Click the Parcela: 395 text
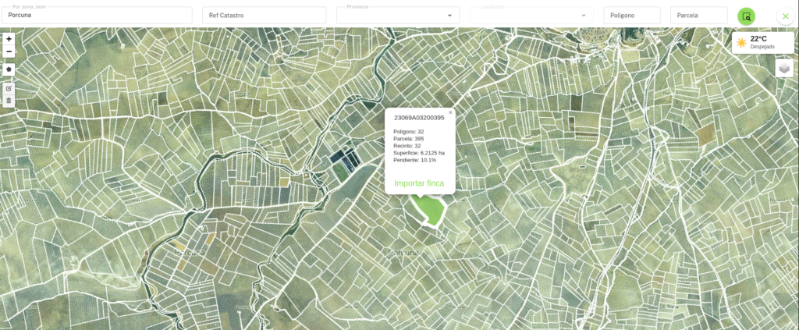The height and width of the screenshot is (330, 799). pyautogui.click(x=409, y=139)
